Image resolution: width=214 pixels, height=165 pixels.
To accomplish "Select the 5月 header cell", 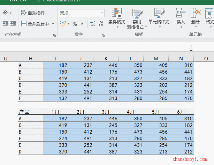I will (156, 112).
